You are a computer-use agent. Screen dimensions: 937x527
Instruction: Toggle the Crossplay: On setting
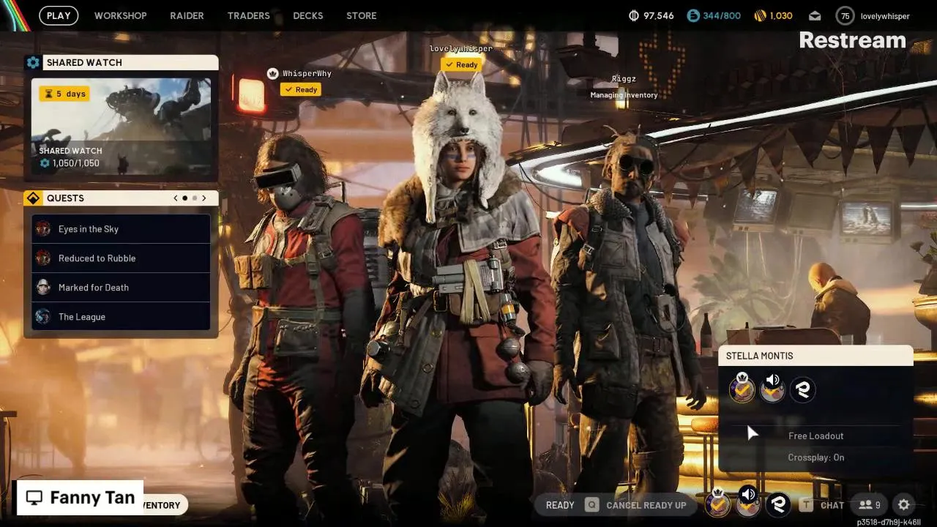tap(815, 457)
